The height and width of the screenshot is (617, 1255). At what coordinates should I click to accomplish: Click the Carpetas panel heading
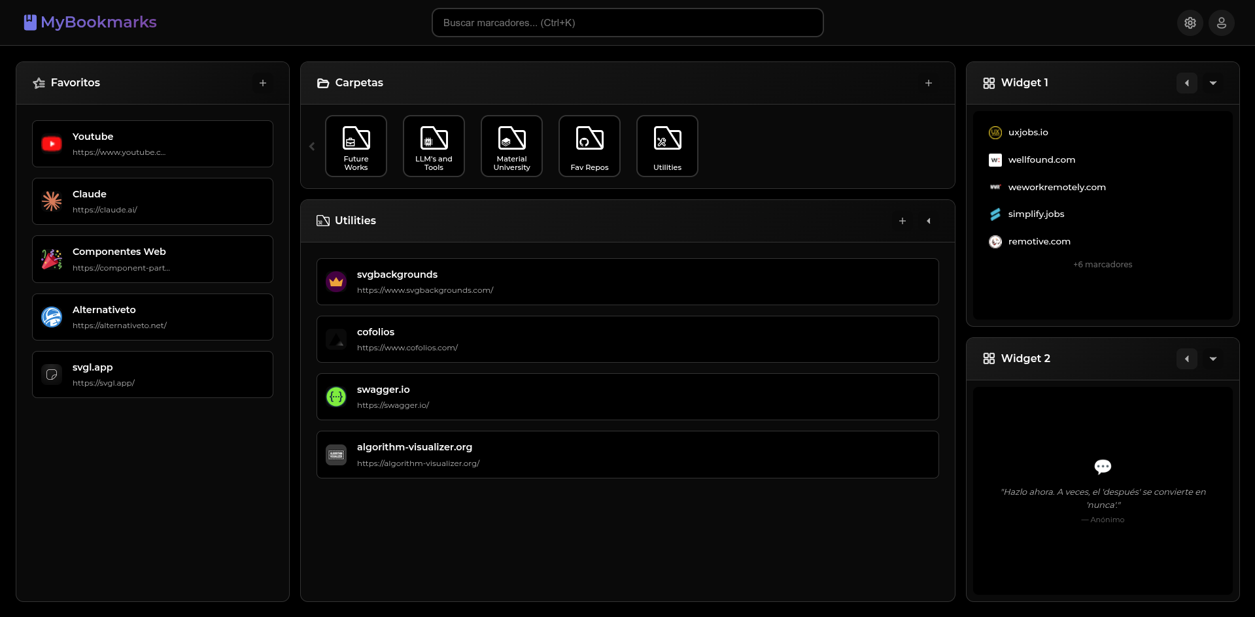pos(359,83)
